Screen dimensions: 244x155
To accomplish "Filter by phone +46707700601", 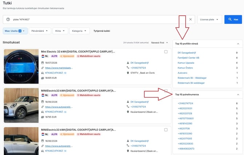I will point(186,118).
